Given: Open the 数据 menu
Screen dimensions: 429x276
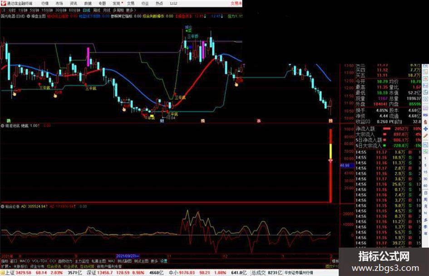Looking at the screenshot, I should click(x=88, y=4).
